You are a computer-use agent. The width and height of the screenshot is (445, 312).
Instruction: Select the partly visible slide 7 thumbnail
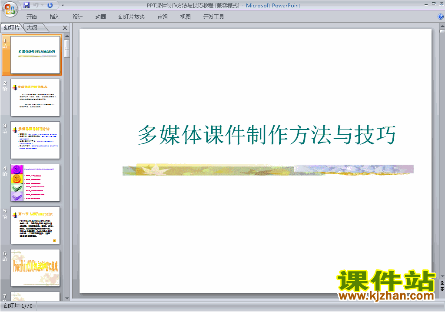(35, 296)
